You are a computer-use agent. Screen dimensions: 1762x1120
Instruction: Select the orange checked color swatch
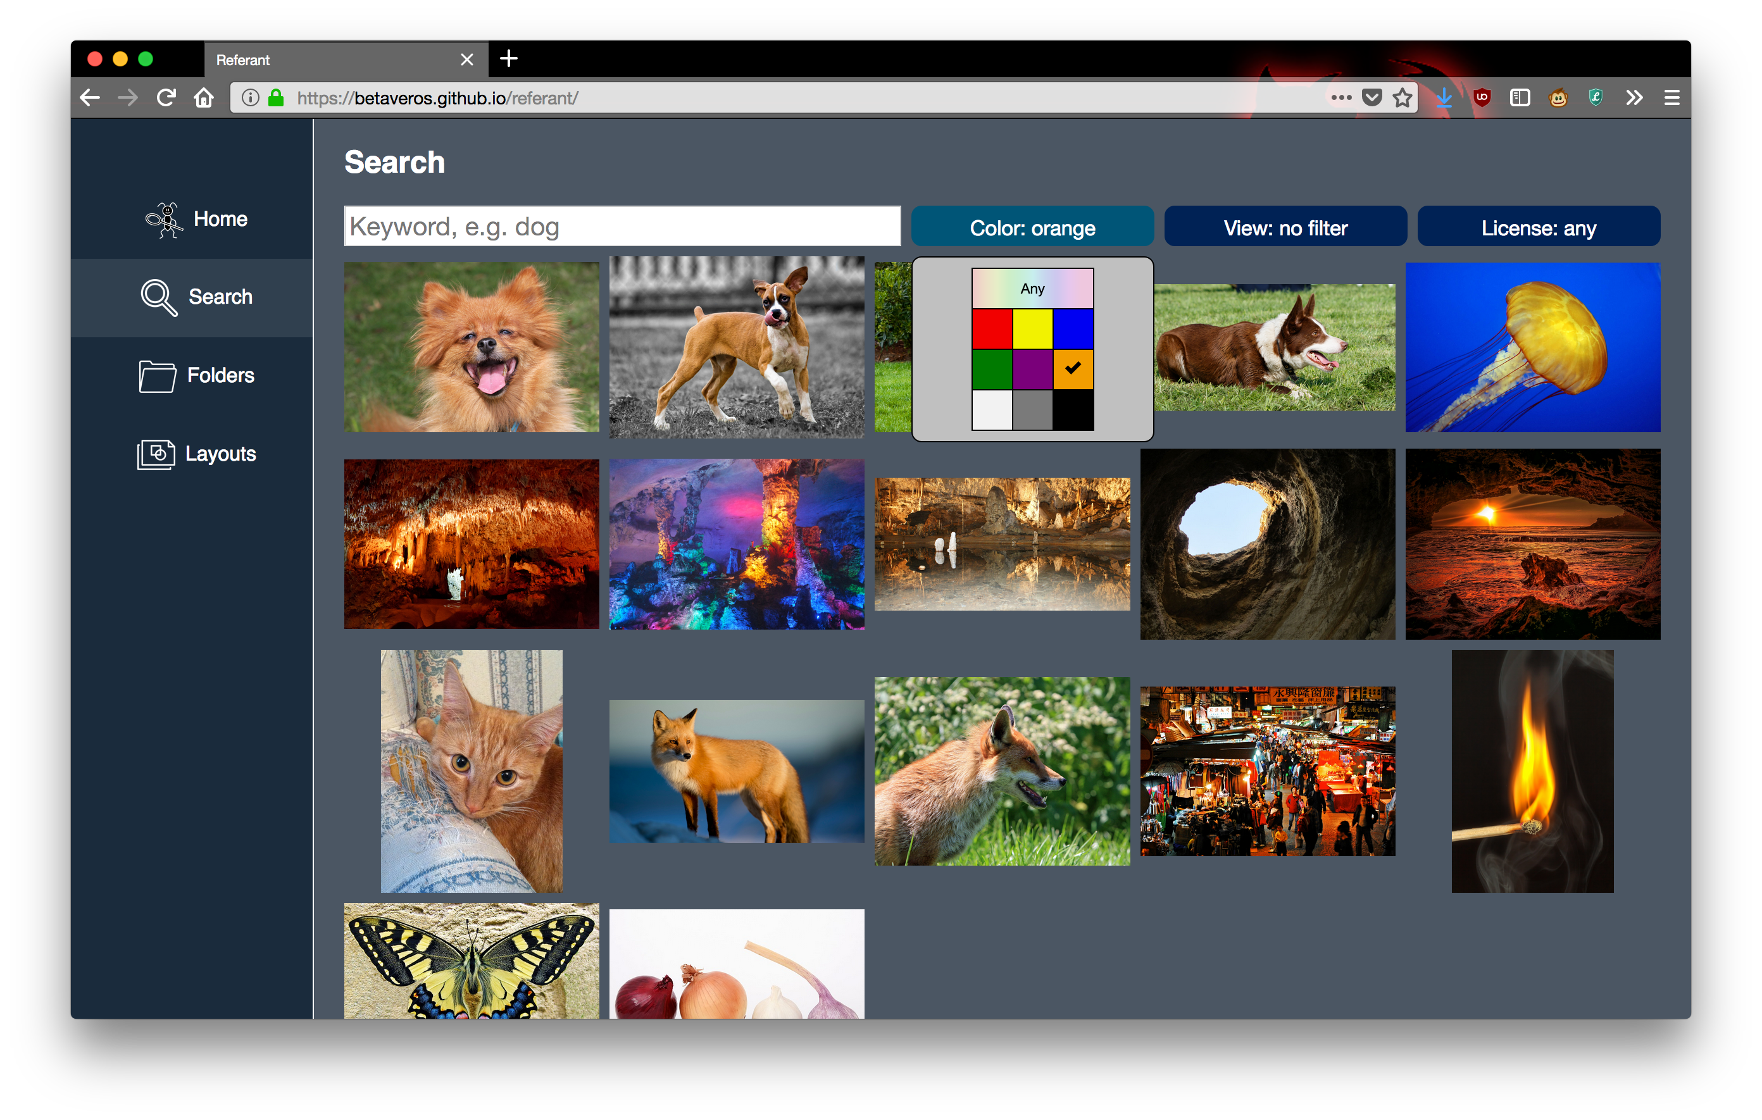(1073, 369)
